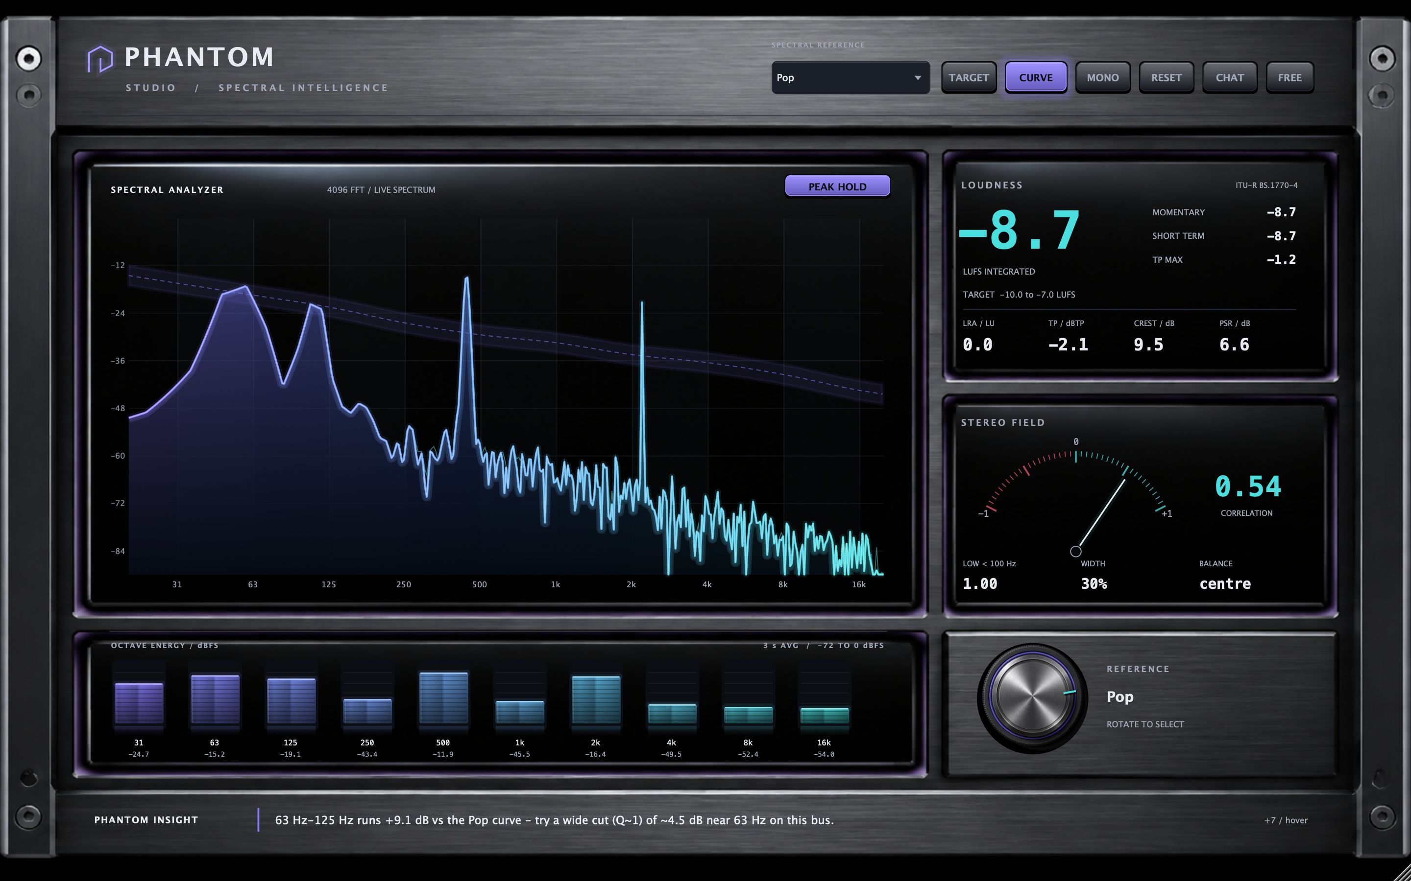This screenshot has height=881, width=1411.
Task: Click the BALANCE centre value
Action: [x=1225, y=584]
